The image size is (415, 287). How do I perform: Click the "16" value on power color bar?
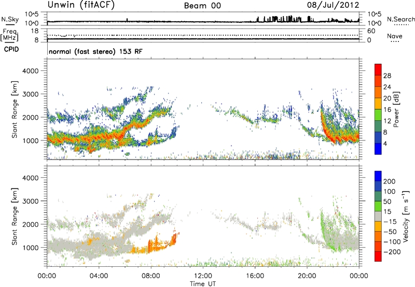[x=387, y=110]
